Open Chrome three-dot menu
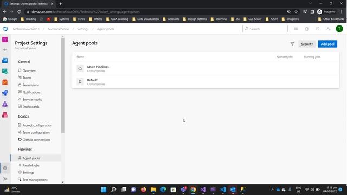Viewport: 347px width, 195px height. pyautogui.click(x=342, y=12)
